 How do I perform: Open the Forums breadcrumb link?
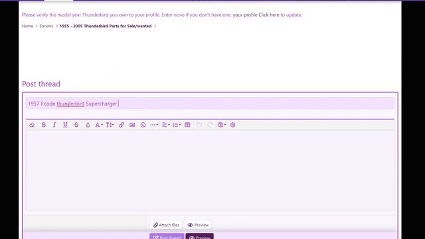click(x=46, y=26)
